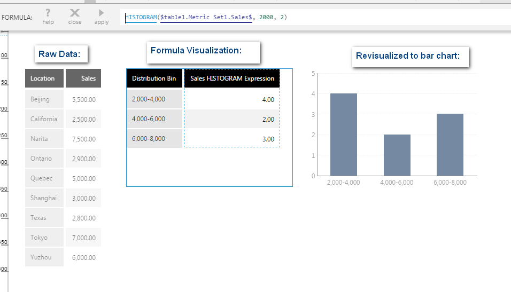
Task: Close the formula bar with X icon
Action: (75, 13)
